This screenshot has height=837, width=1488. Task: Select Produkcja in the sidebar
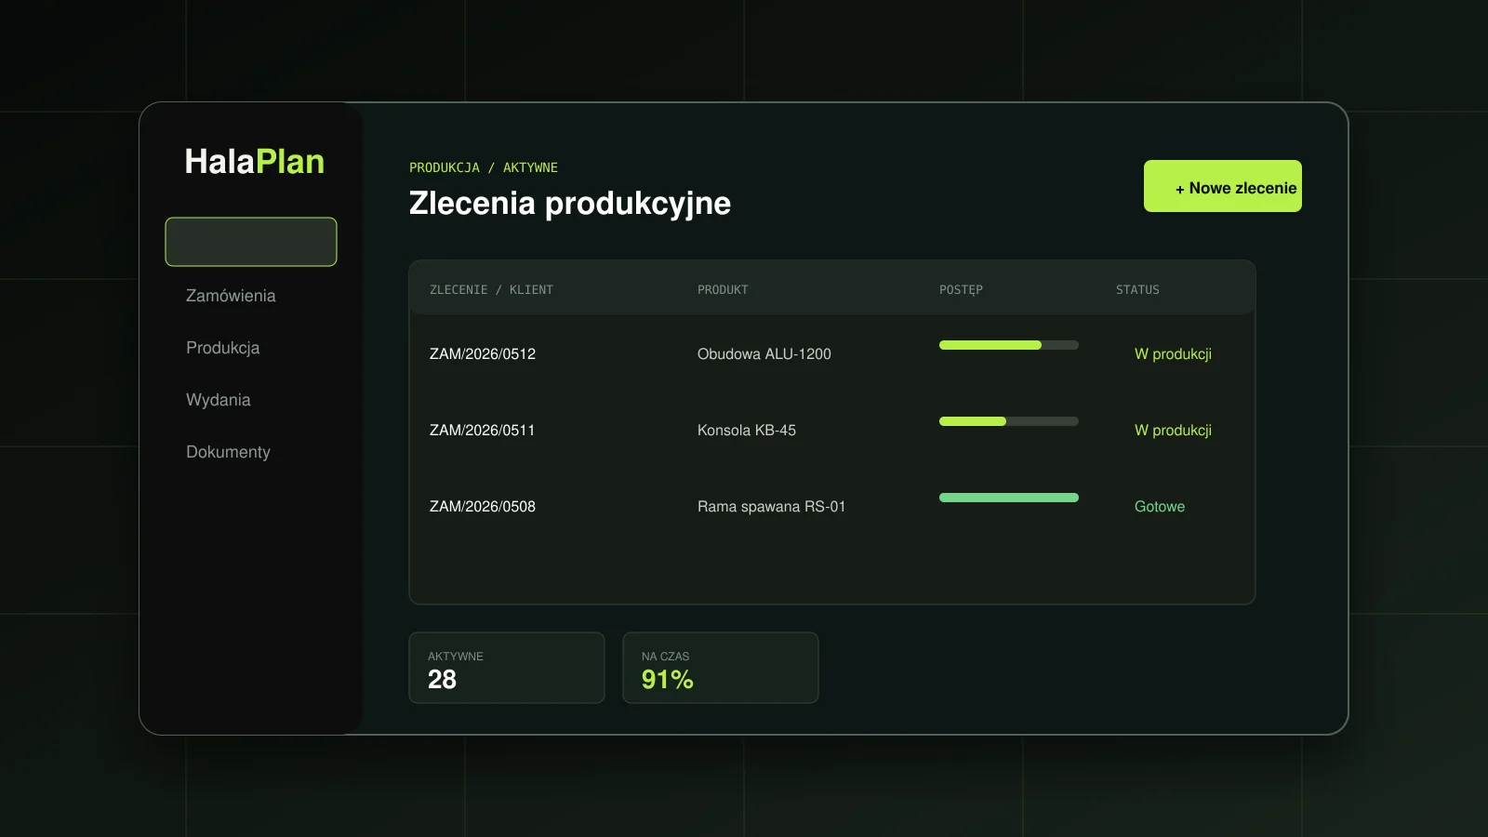223,348
